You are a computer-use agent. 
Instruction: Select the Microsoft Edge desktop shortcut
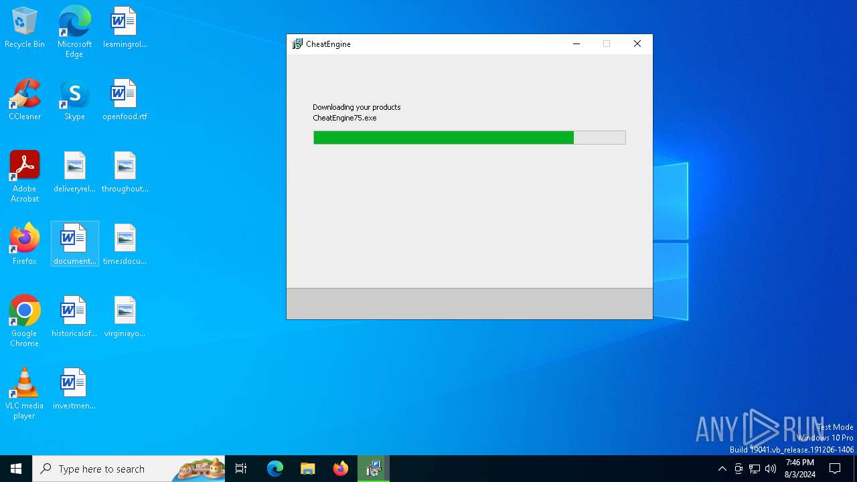point(74,31)
